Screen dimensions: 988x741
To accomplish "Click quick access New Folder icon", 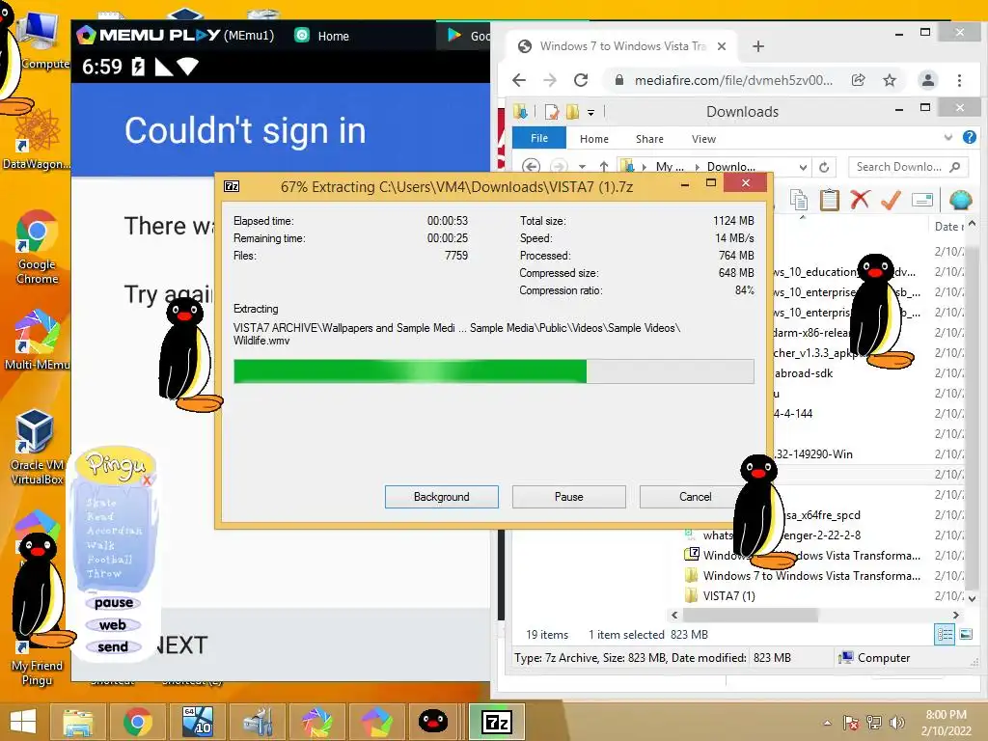I will 572,112.
